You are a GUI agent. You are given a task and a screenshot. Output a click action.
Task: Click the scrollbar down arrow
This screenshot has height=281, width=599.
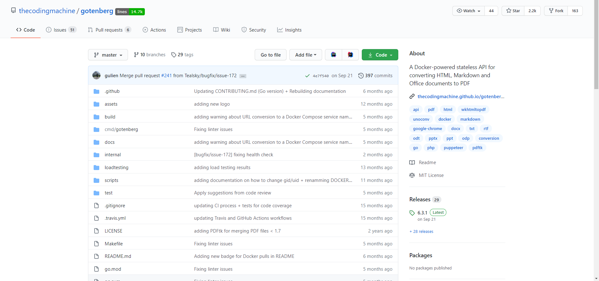pyautogui.click(x=596, y=278)
